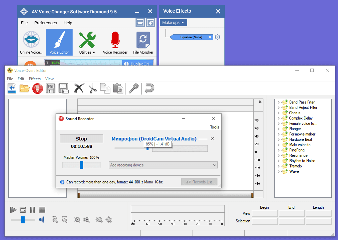Open File menu in Voice-Overs Editor
The height and width of the screenshot is (240, 338).
(10, 79)
